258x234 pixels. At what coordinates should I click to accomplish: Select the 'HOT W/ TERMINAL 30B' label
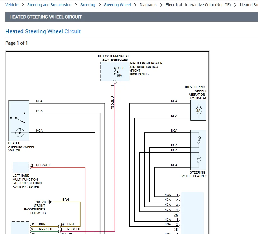tap(114, 56)
